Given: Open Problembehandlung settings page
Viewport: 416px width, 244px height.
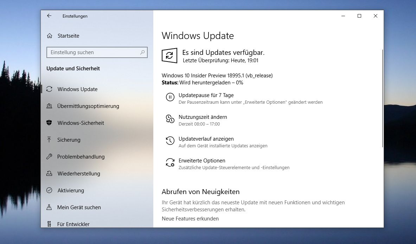Looking at the screenshot, I should (x=81, y=157).
